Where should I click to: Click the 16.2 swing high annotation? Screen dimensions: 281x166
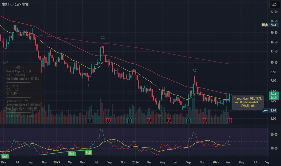coord(102,37)
